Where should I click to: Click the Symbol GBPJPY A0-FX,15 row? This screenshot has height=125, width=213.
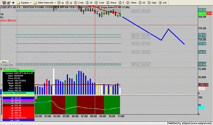tap(18, 73)
